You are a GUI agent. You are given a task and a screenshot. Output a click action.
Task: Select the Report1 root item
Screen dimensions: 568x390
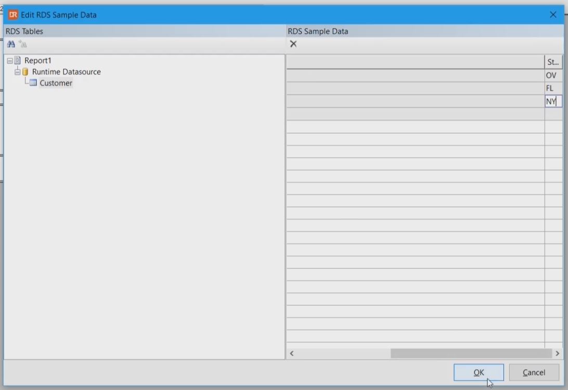[38, 60]
